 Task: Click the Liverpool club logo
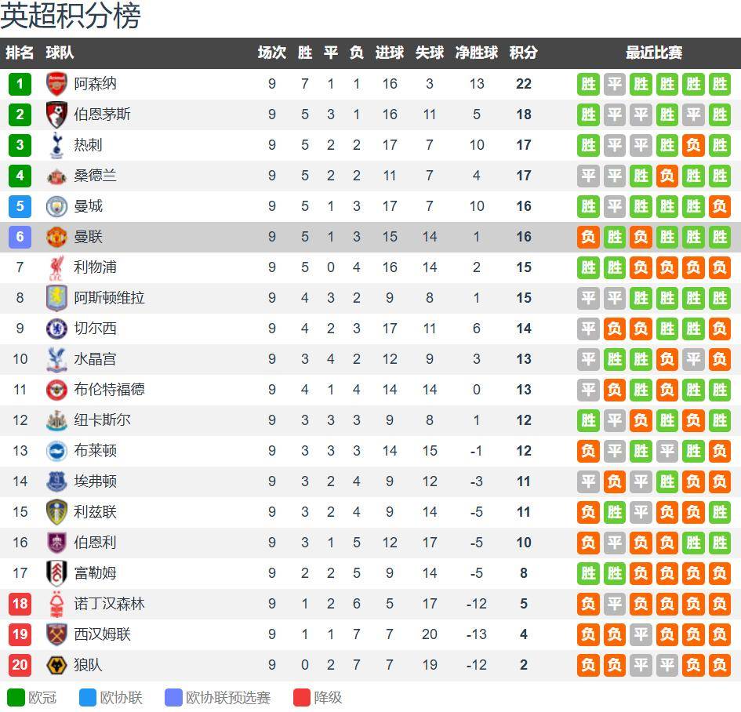56,267
